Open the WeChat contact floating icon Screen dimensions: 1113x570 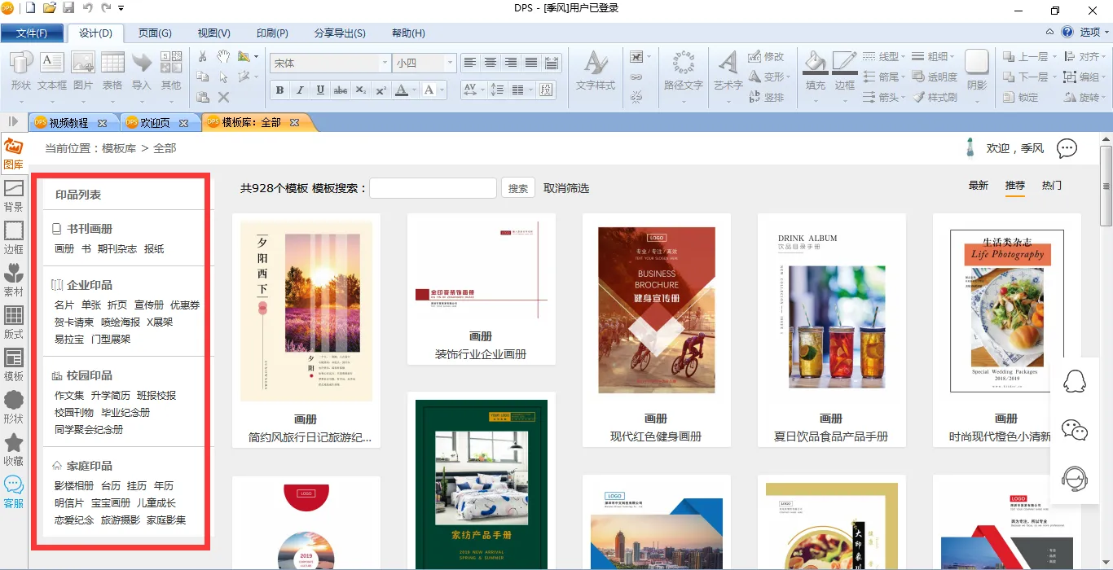point(1075,430)
